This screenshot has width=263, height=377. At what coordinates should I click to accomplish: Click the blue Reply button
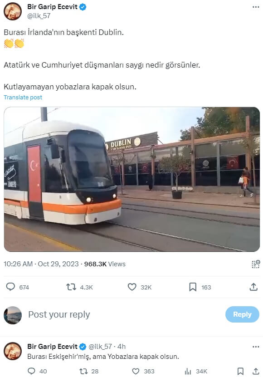point(242,314)
